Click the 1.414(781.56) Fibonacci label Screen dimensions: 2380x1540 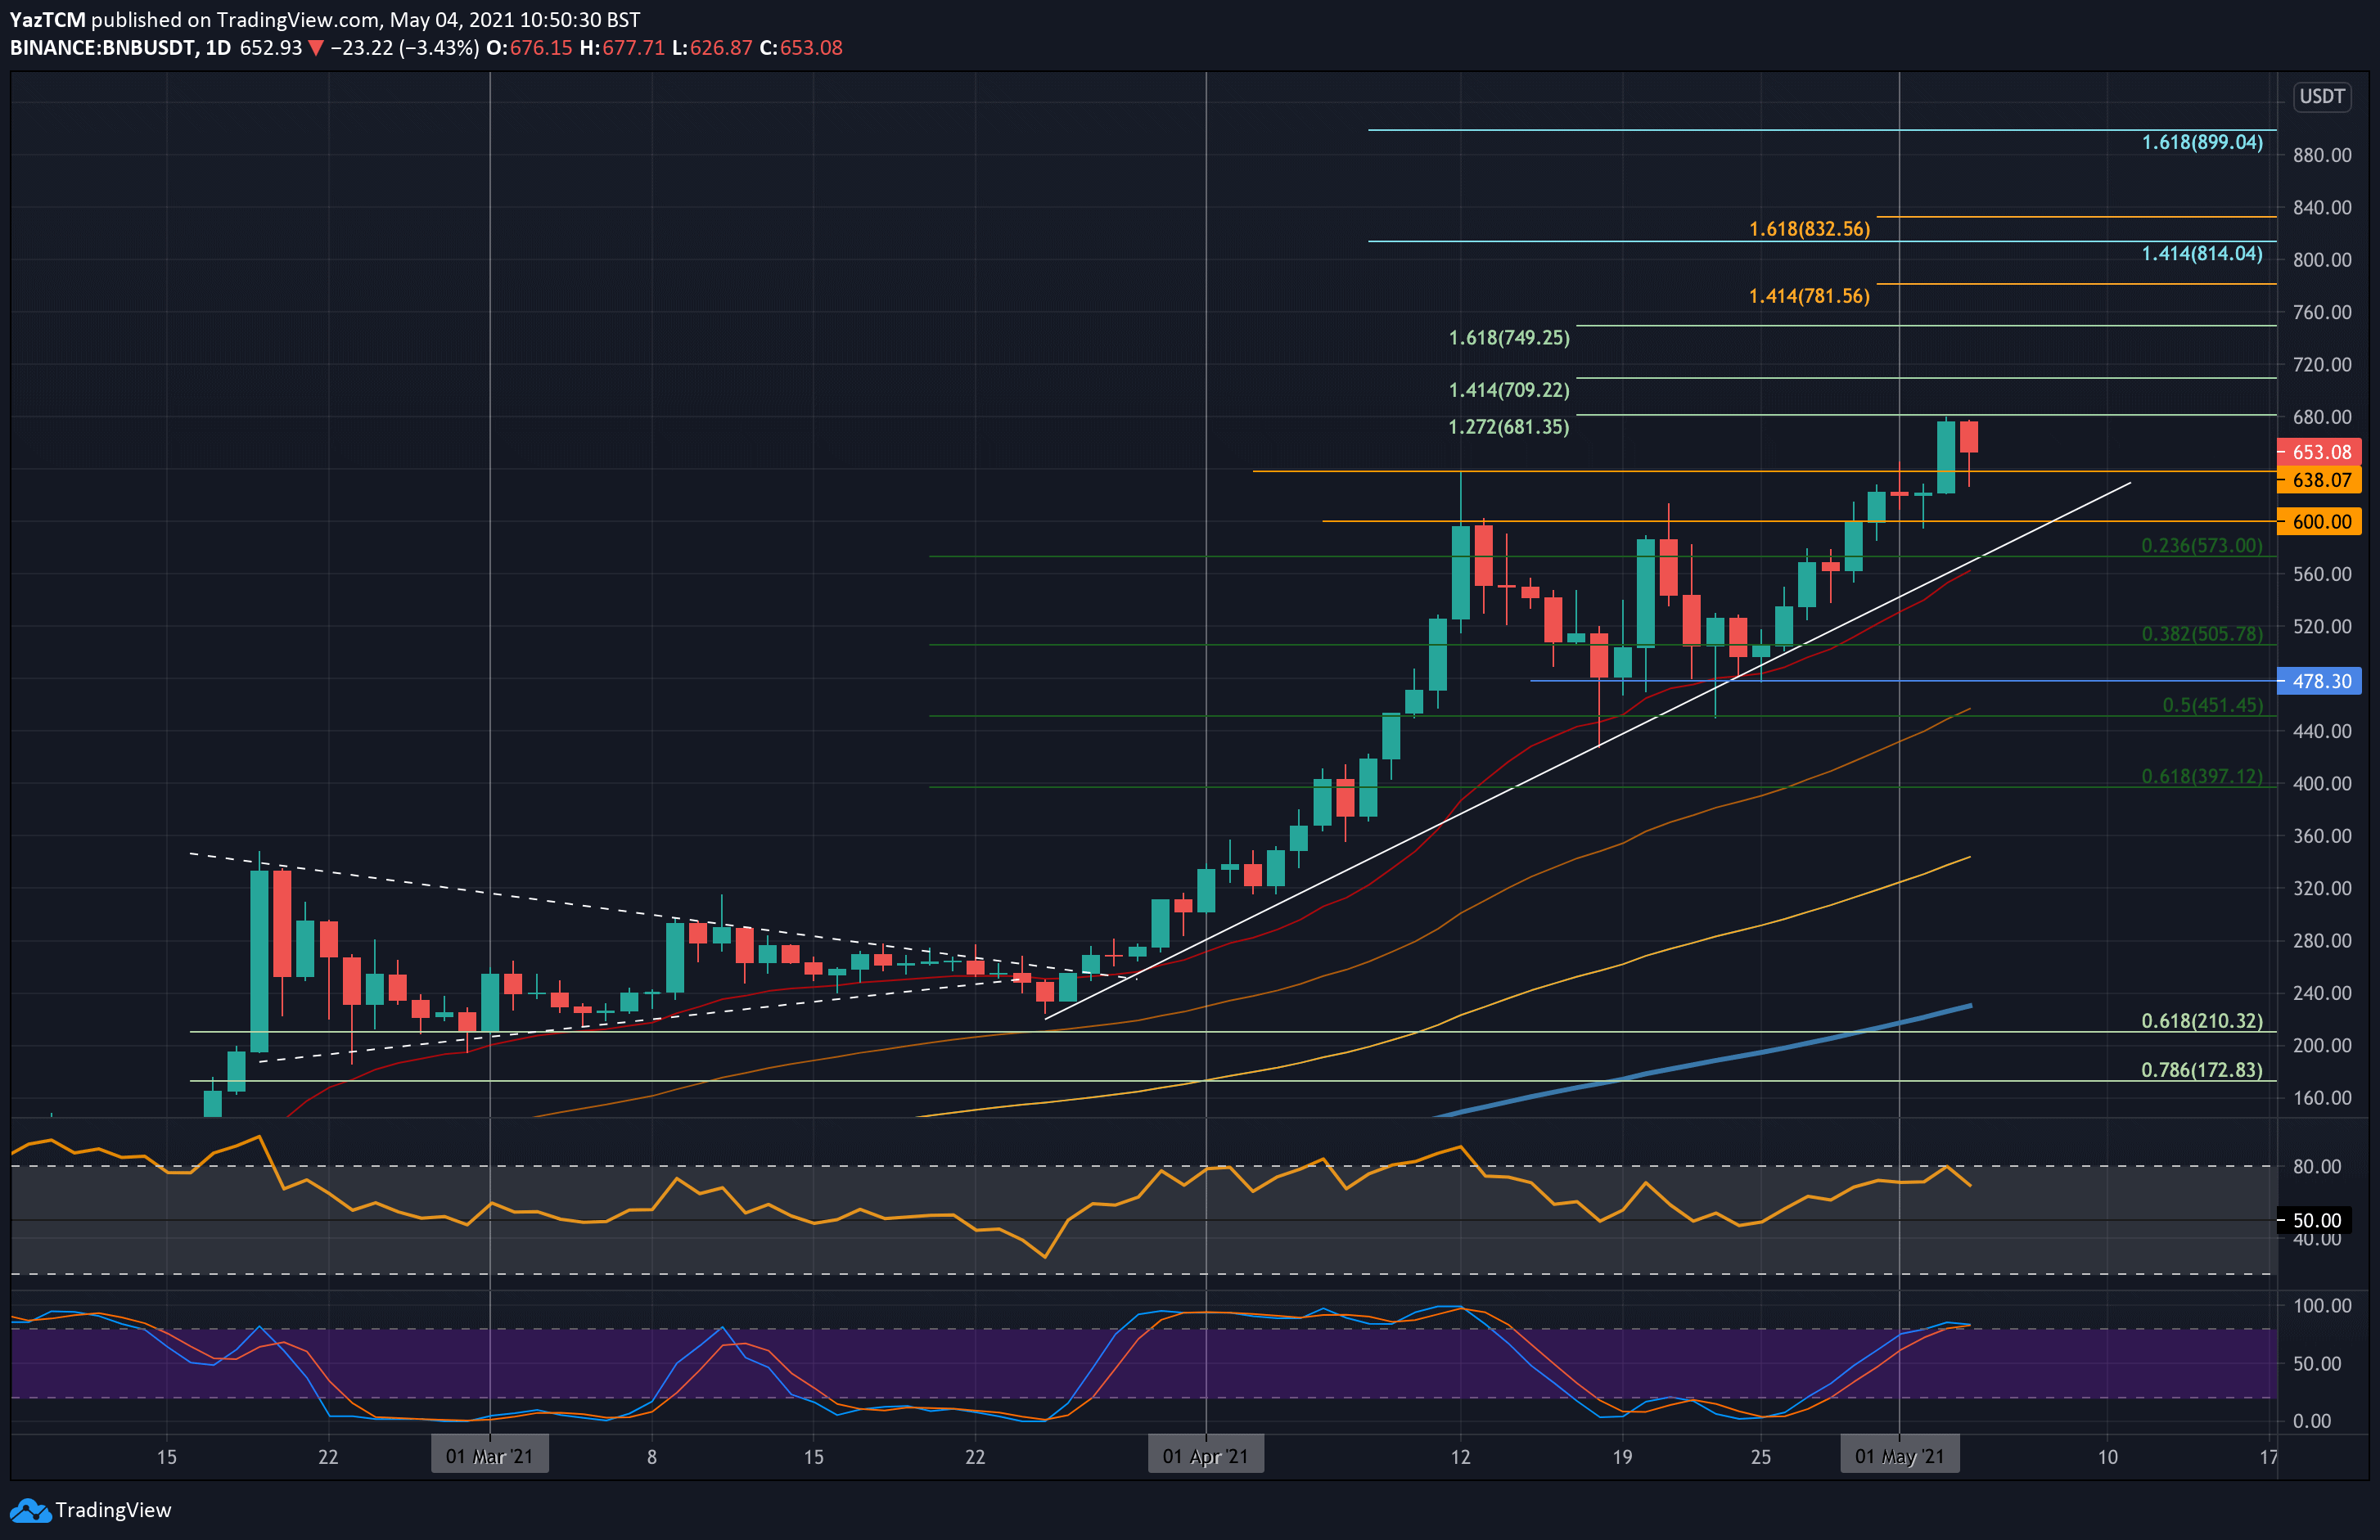(1809, 296)
